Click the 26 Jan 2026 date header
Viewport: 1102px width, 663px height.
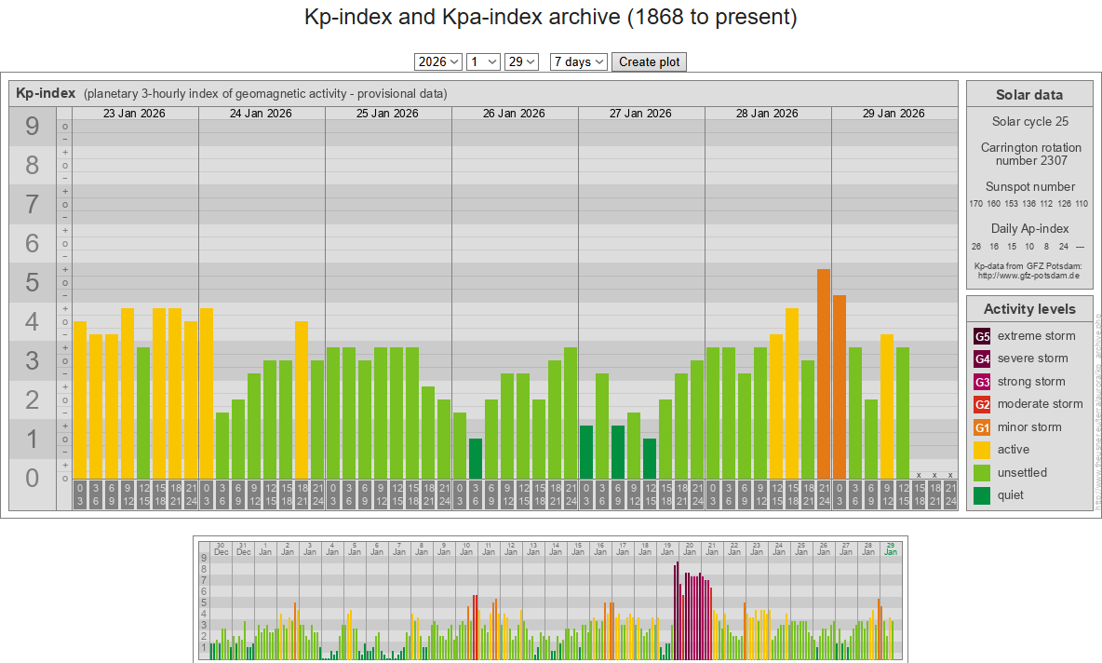[x=514, y=114]
